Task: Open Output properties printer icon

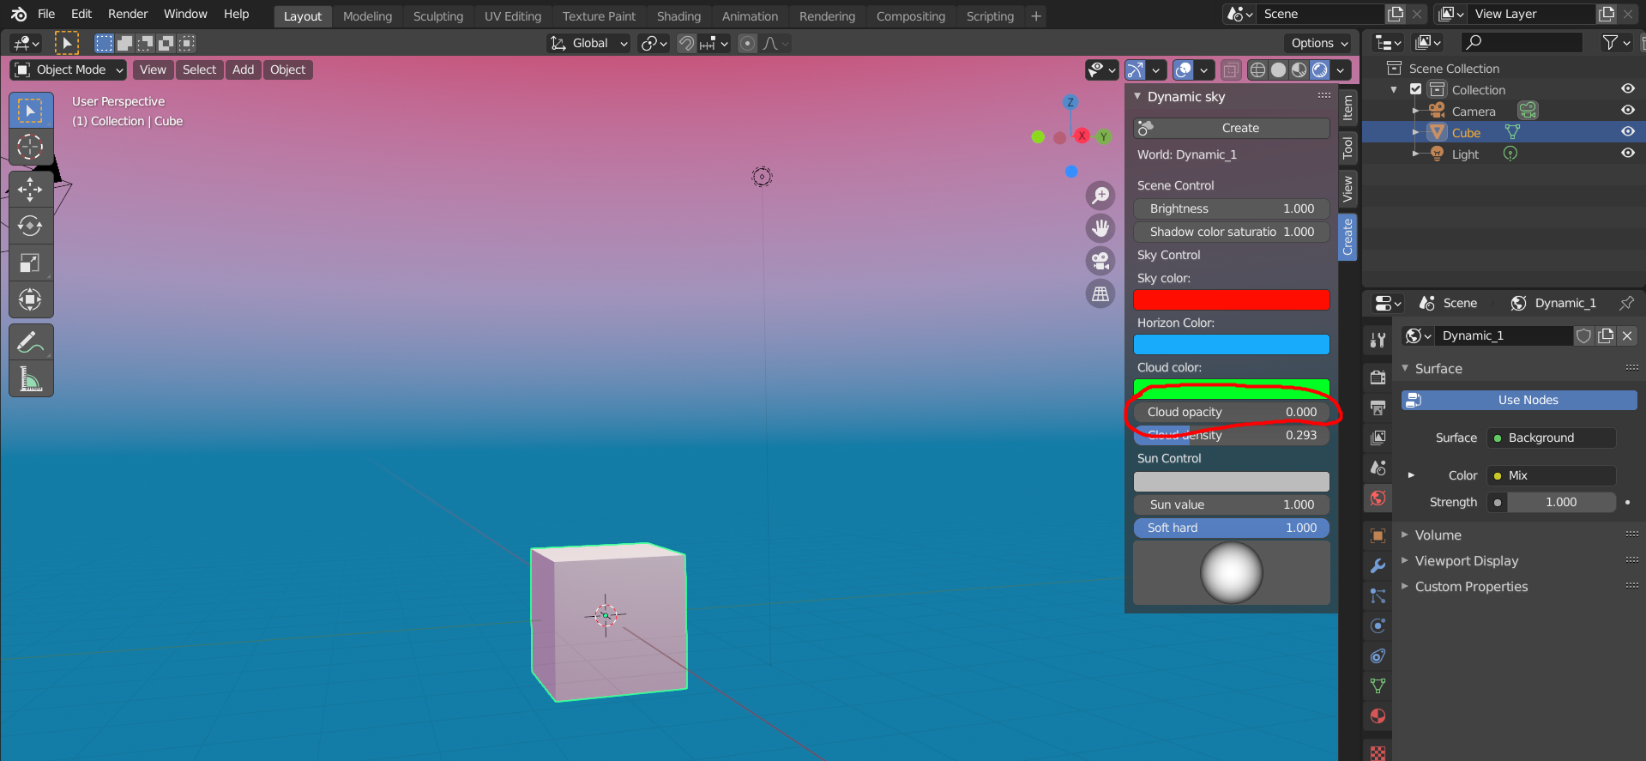Action: click(x=1378, y=408)
